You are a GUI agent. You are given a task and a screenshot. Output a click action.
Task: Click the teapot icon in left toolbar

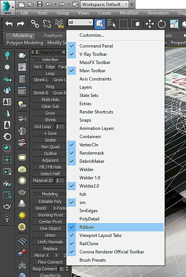pos(22,55)
